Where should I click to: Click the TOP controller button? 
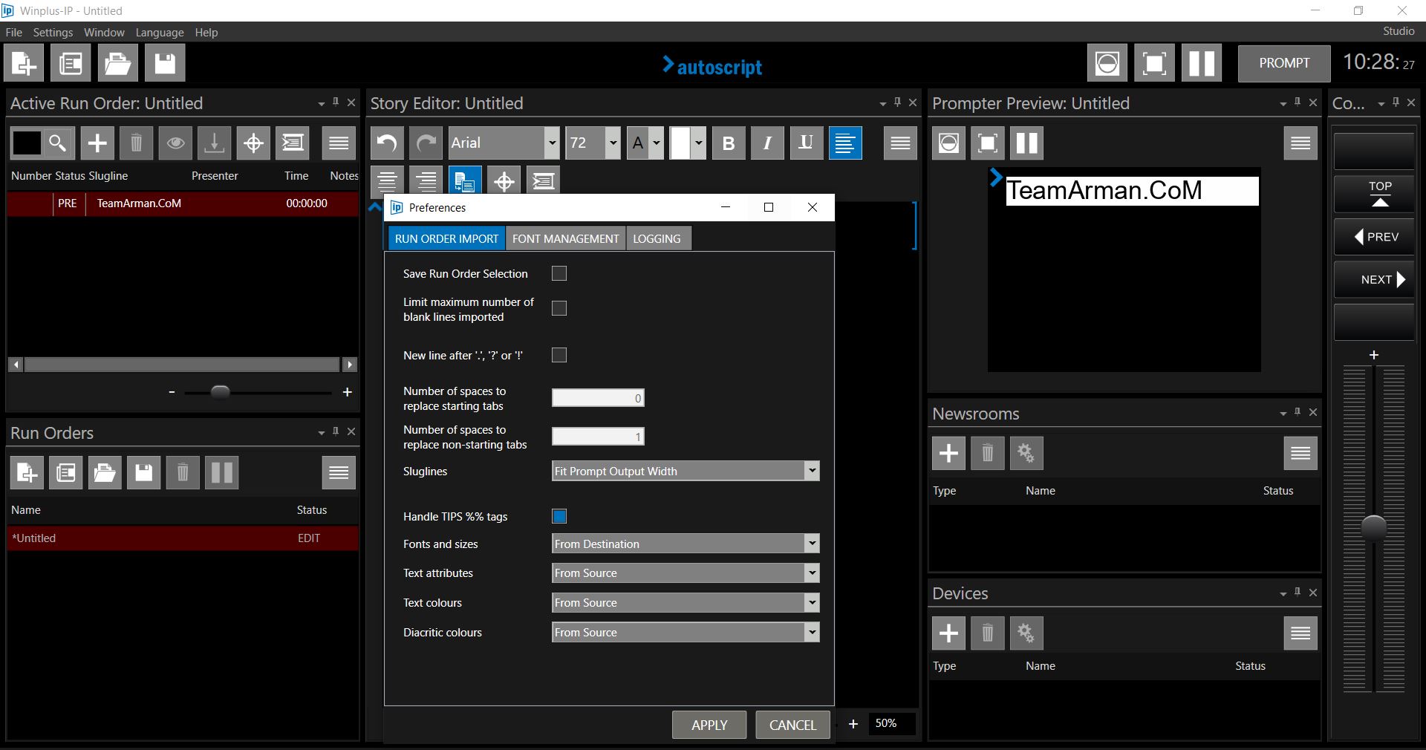1374,194
